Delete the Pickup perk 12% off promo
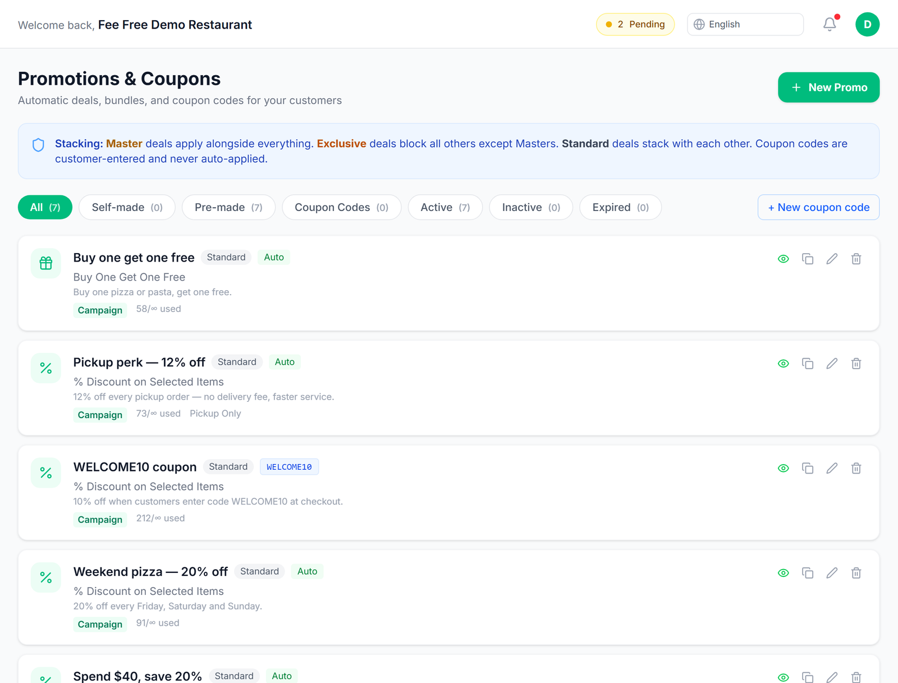Image resolution: width=898 pixels, height=683 pixels. (856, 364)
